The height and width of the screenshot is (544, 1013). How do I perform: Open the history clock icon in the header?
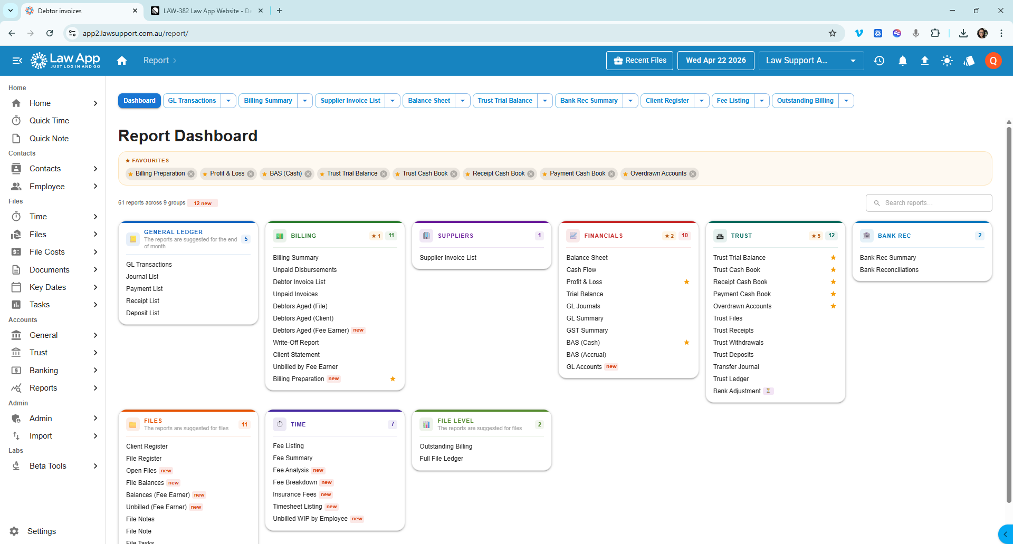(x=879, y=61)
